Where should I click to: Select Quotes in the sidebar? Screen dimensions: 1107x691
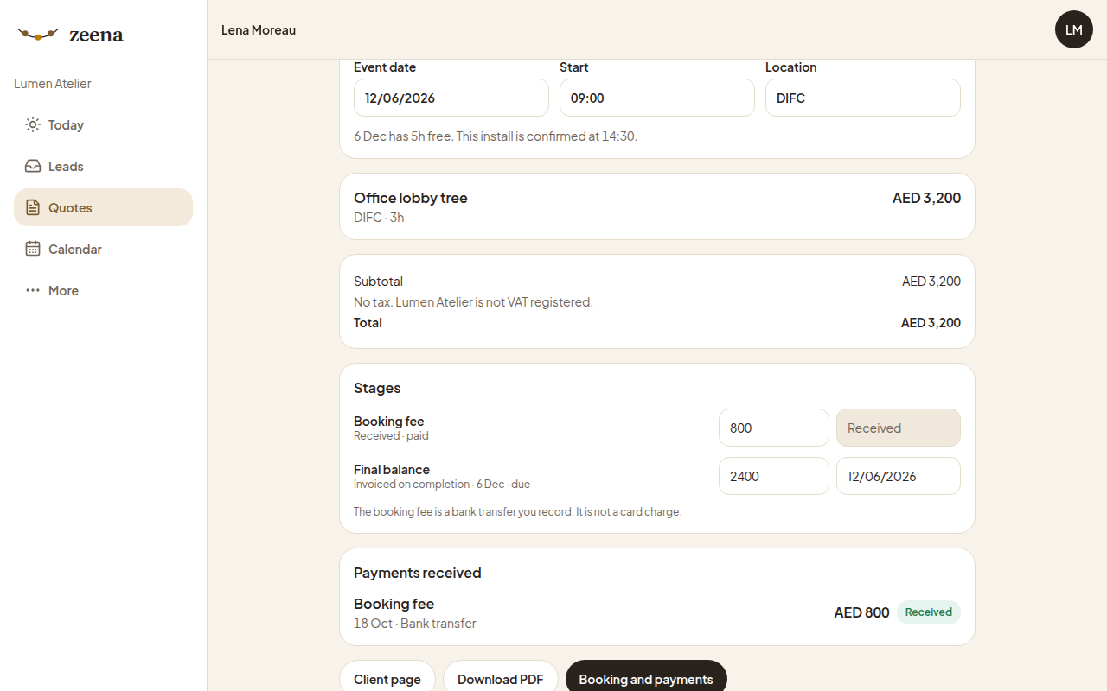(x=103, y=207)
